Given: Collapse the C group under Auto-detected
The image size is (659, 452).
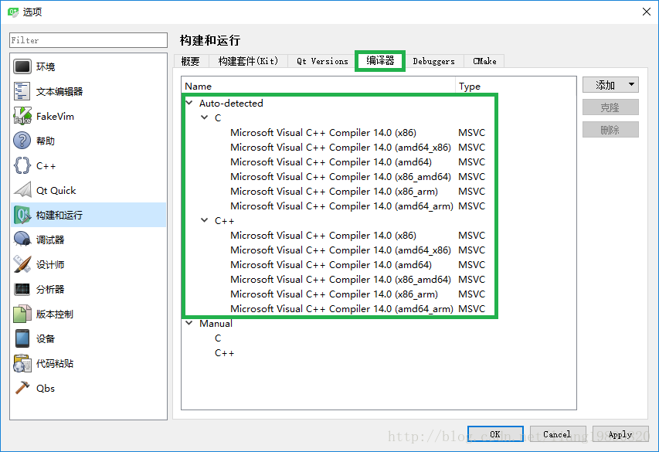Looking at the screenshot, I should point(205,117).
